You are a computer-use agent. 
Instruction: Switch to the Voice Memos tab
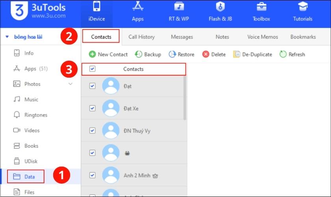tap(262, 37)
